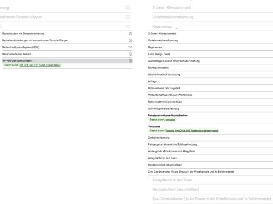Click info icon next to Radnabenabdeckungen row

[x=130, y=40]
